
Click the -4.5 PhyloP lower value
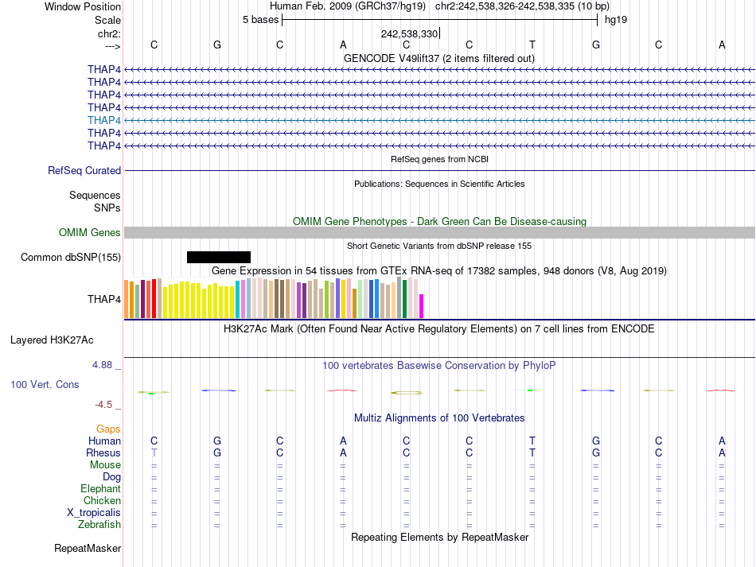pyautogui.click(x=103, y=405)
